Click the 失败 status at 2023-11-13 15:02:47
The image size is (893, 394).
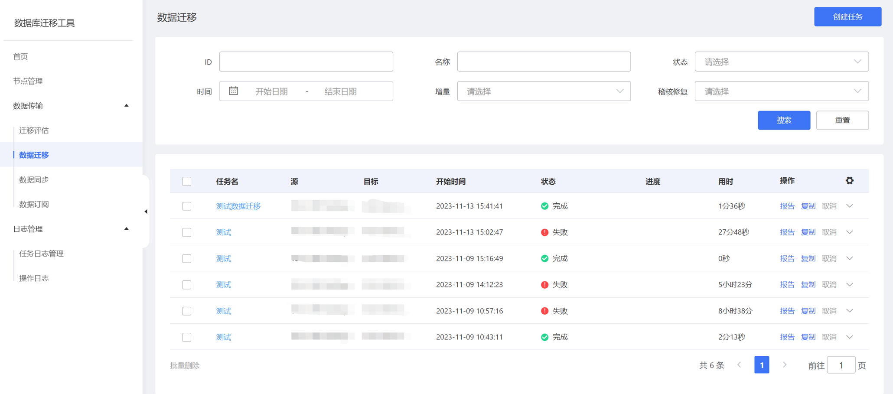coord(554,232)
